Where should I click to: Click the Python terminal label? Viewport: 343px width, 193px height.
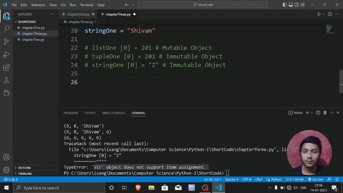click(295, 113)
